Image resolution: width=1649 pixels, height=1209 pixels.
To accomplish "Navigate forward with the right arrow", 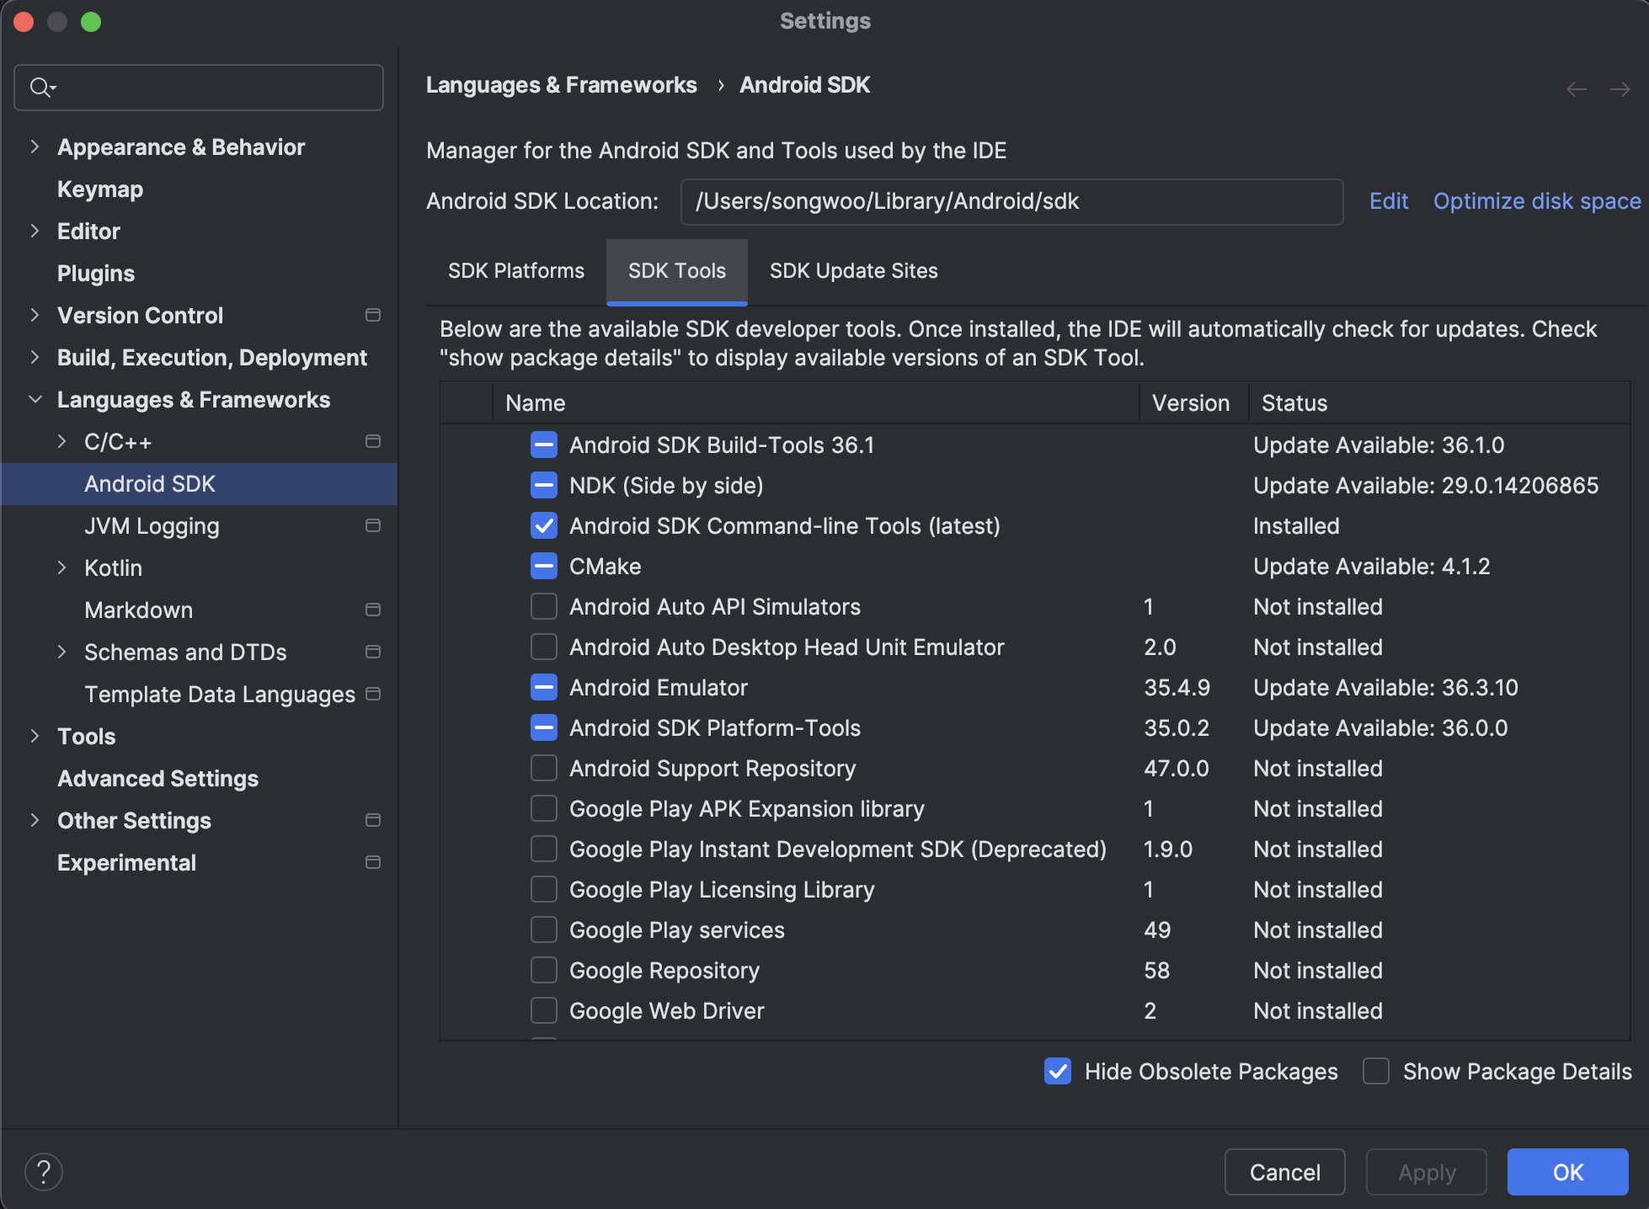I will tap(1620, 89).
